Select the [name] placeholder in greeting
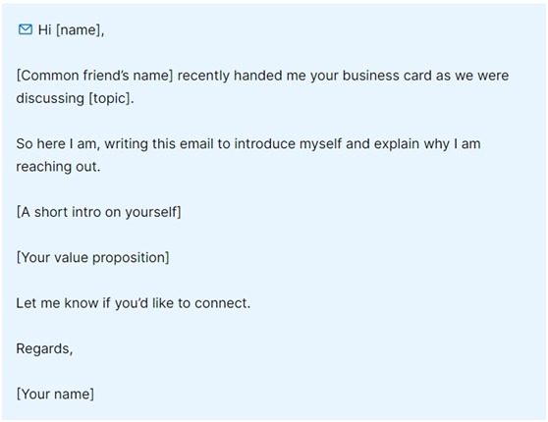 click(80, 30)
